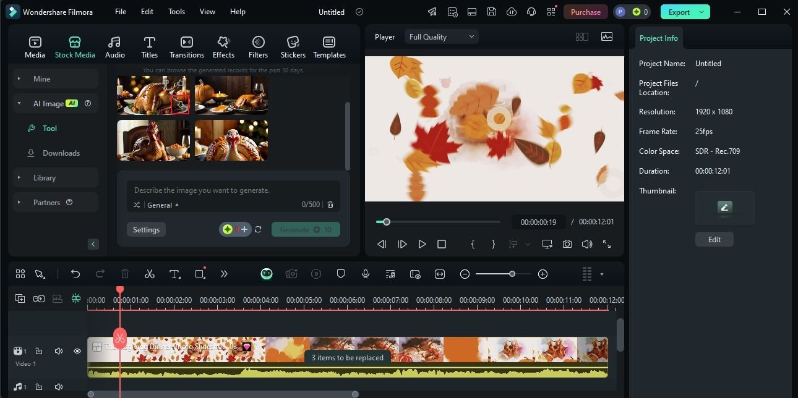
Task: Click the timeline zoom slider
Action: click(503, 274)
